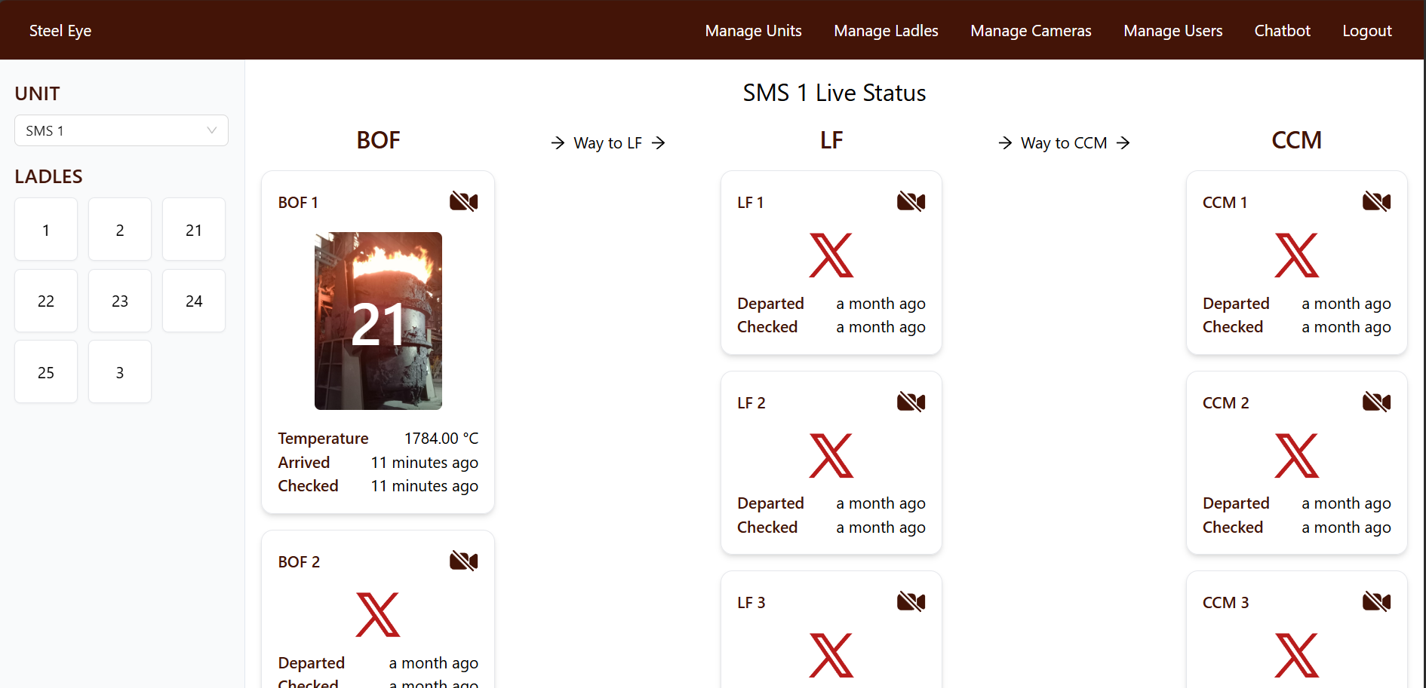Viewport: 1426px width, 688px height.
Task: Click the LF 2 camera-off icon
Action: point(911,402)
